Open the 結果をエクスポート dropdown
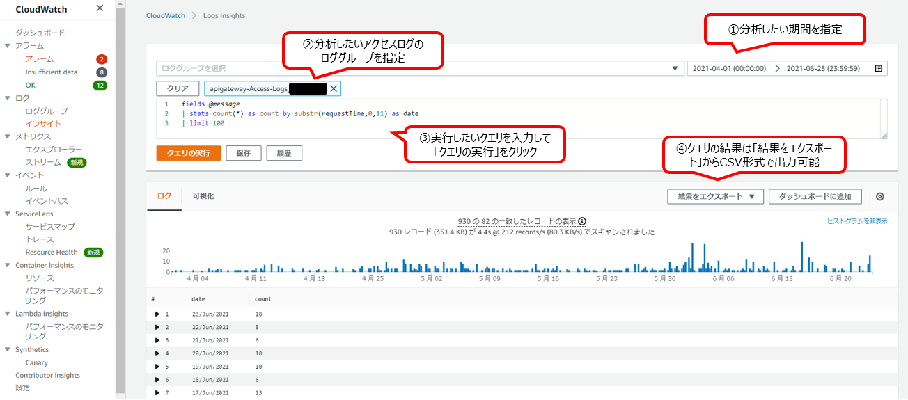 pos(715,197)
